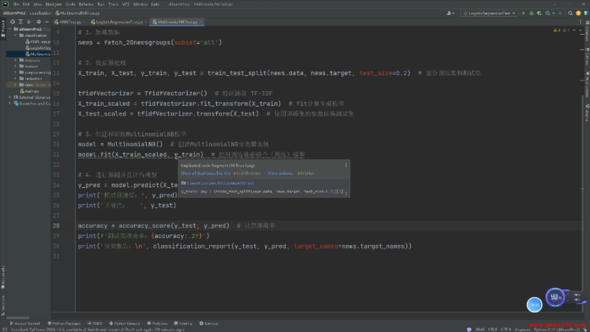Screen dimensions: 590x332
Task: Click the green Debug bug icon
Action: point(531,13)
